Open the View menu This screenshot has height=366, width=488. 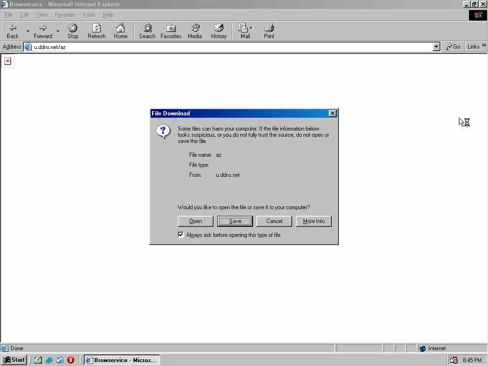(41, 15)
